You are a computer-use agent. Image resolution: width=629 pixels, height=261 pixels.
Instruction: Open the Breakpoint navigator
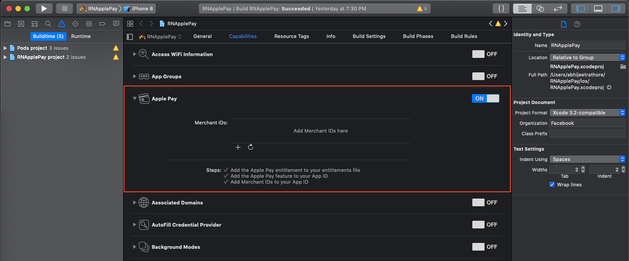pyautogui.click(x=102, y=24)
